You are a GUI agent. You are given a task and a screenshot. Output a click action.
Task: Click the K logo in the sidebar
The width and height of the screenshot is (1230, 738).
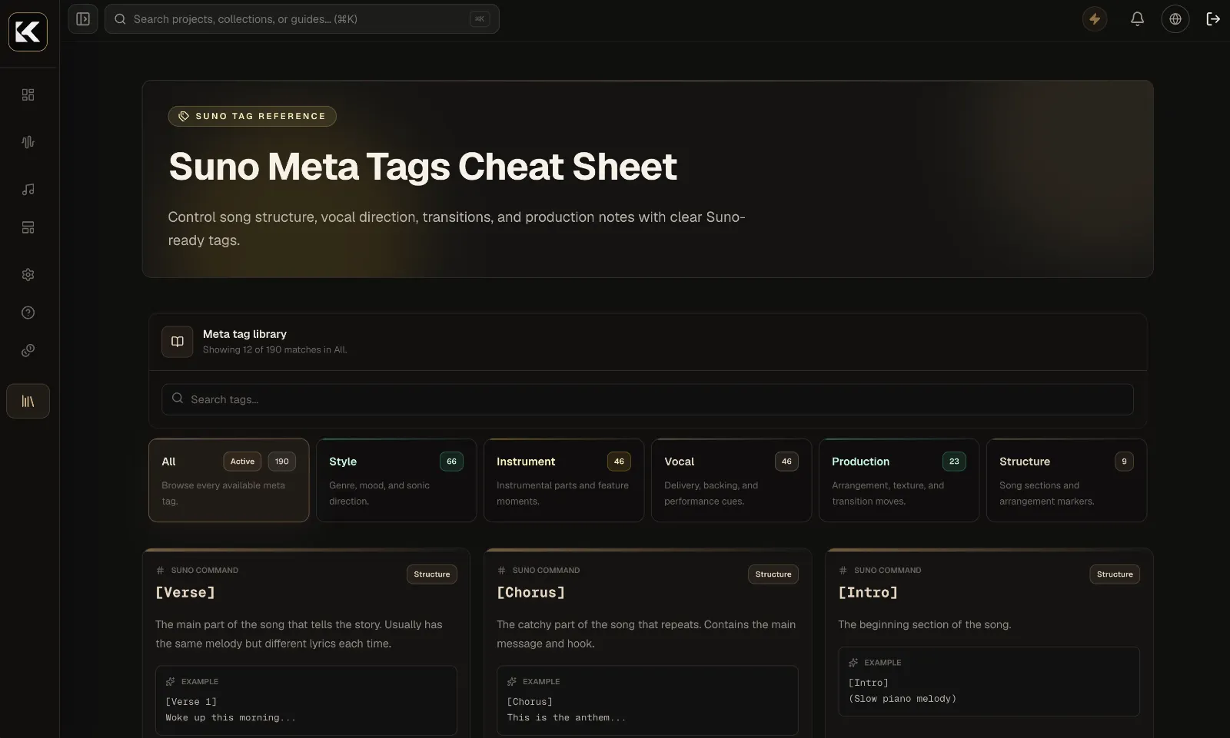pyautogui.click(x=28, y=31)
